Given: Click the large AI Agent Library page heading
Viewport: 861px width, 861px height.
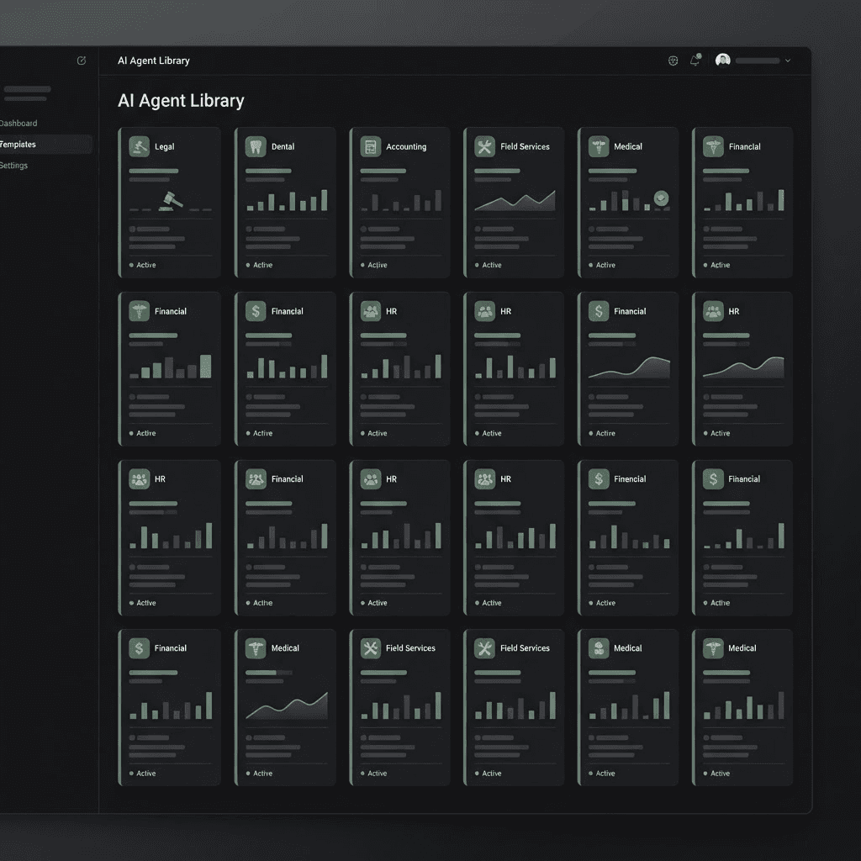Looking at the screenshot, I should pyautogui.click(x=181, y=101).
